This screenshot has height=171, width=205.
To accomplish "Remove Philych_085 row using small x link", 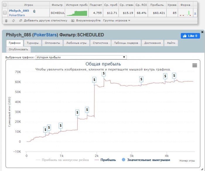I will 195,13.
